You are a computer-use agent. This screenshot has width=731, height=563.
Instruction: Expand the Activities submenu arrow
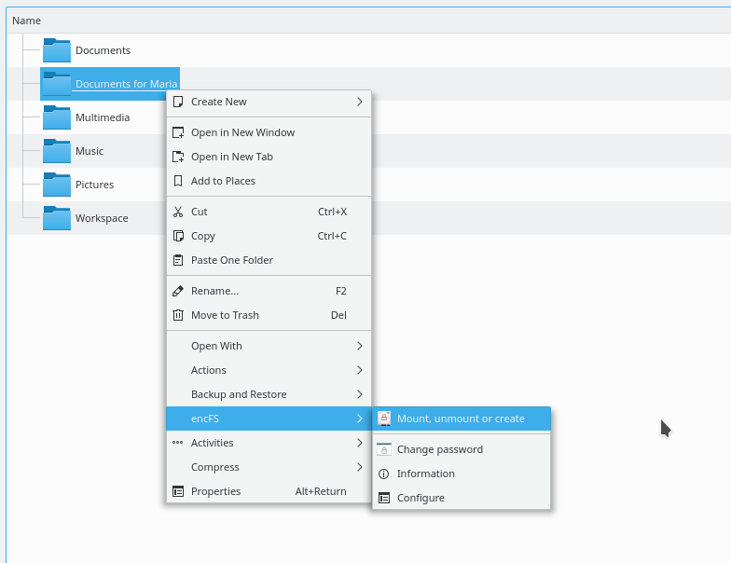[360, 443]
